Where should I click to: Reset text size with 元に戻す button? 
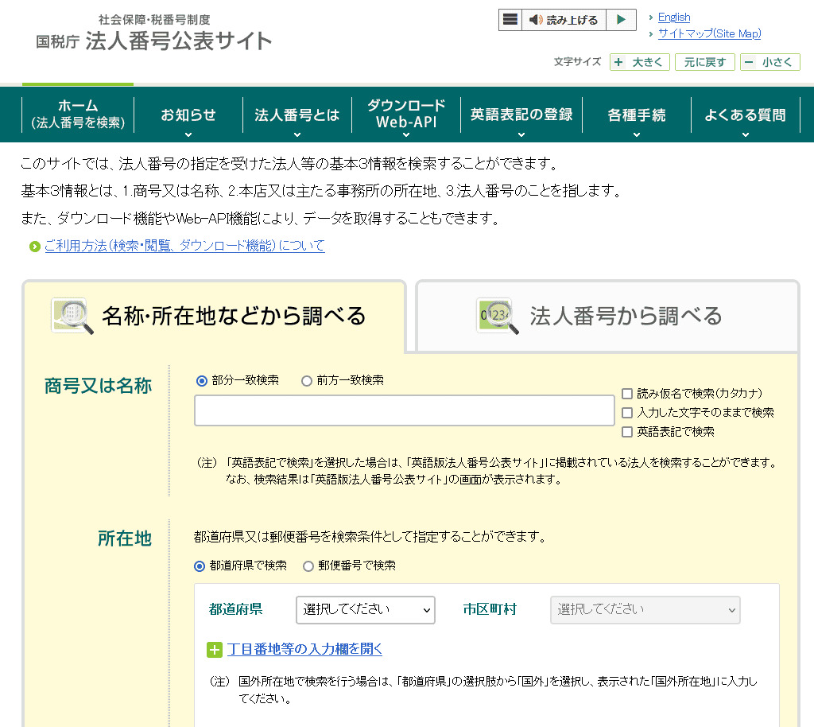point(704,62)
